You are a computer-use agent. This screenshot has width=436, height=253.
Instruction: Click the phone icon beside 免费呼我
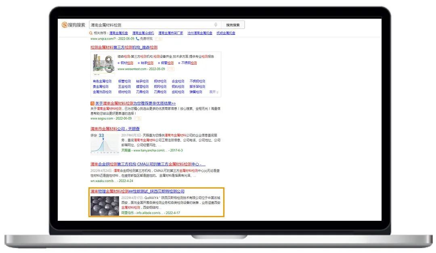(x=137, y=39)
